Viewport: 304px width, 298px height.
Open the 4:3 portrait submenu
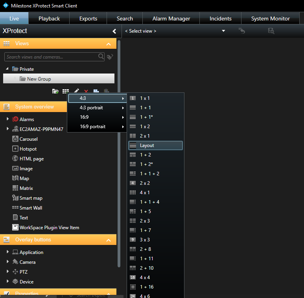tap(97, 108)
